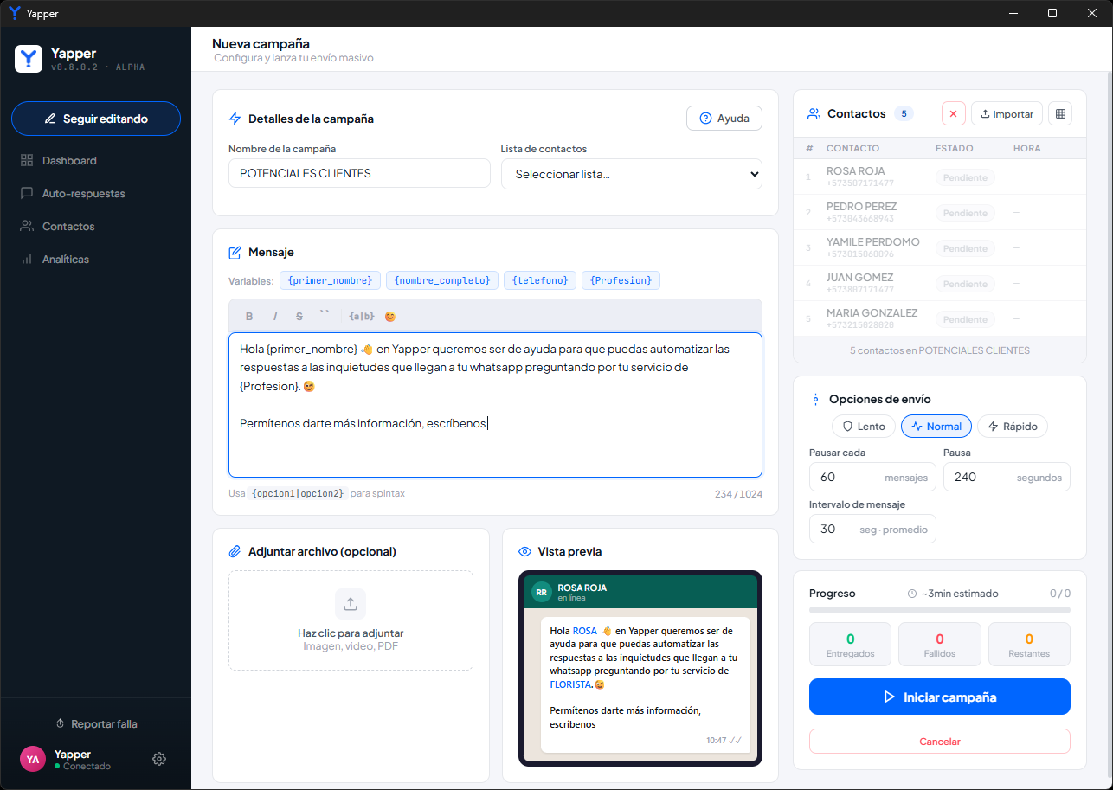Clear contacts with the red X button
This screenshot has height=790, width=1113.
(x=953, y=113)
